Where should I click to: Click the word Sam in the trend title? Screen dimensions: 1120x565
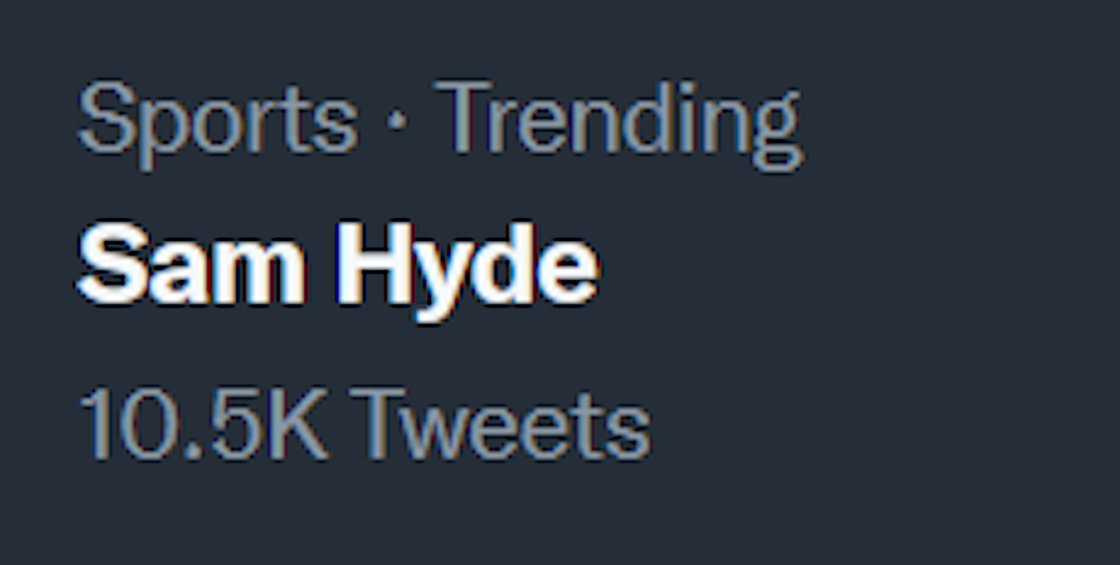pyautogui.click(x=191, y=266)
